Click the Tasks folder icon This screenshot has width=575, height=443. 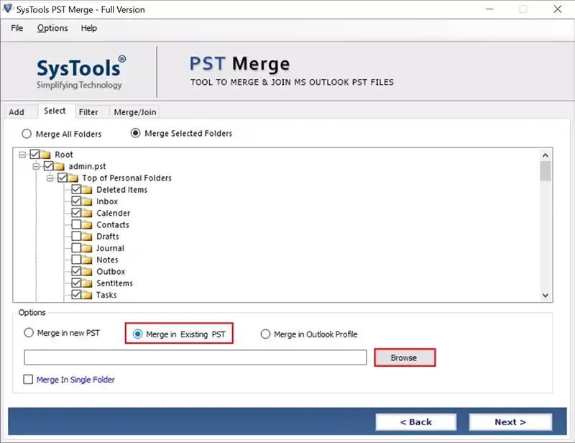pyautogui.click(x=87, y=295)
